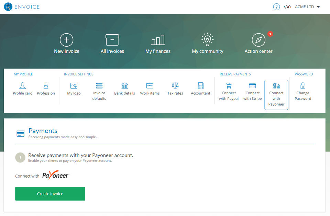Click the My logo text label

(x=74, y=93)
